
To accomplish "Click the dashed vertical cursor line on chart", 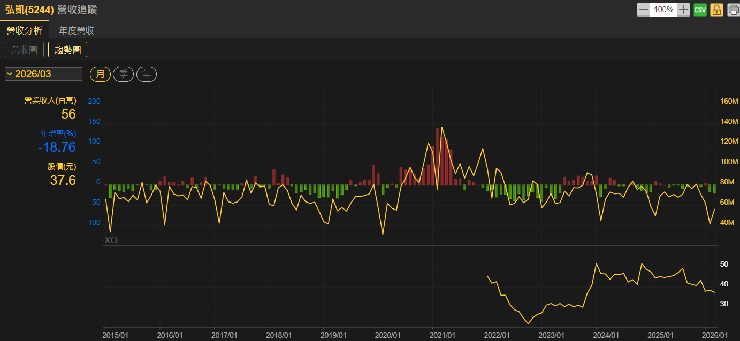I will coord(713,160).
